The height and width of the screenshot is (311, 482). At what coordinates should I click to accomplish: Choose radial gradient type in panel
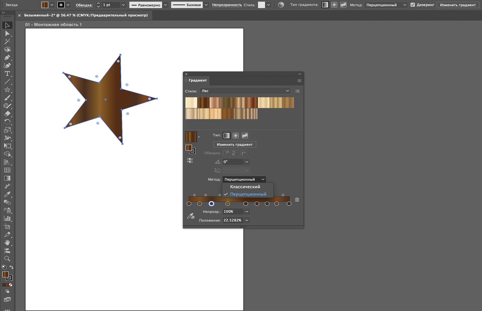coord(235,135)
